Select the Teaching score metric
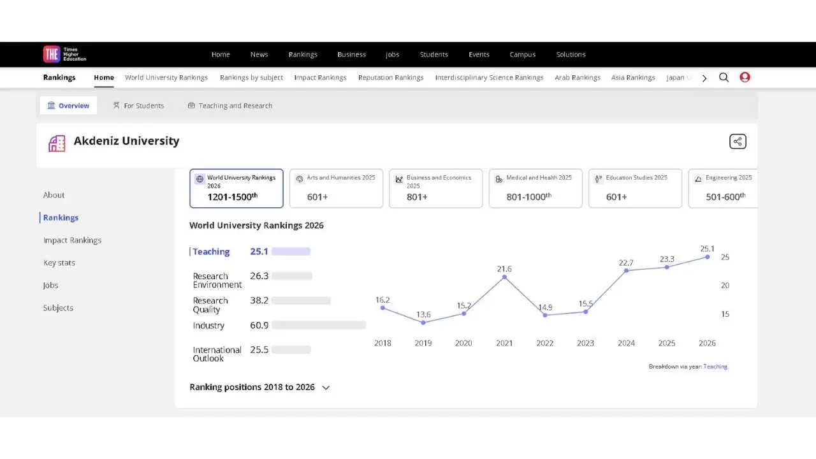The image size is (816, 459). tap(211, 252)
